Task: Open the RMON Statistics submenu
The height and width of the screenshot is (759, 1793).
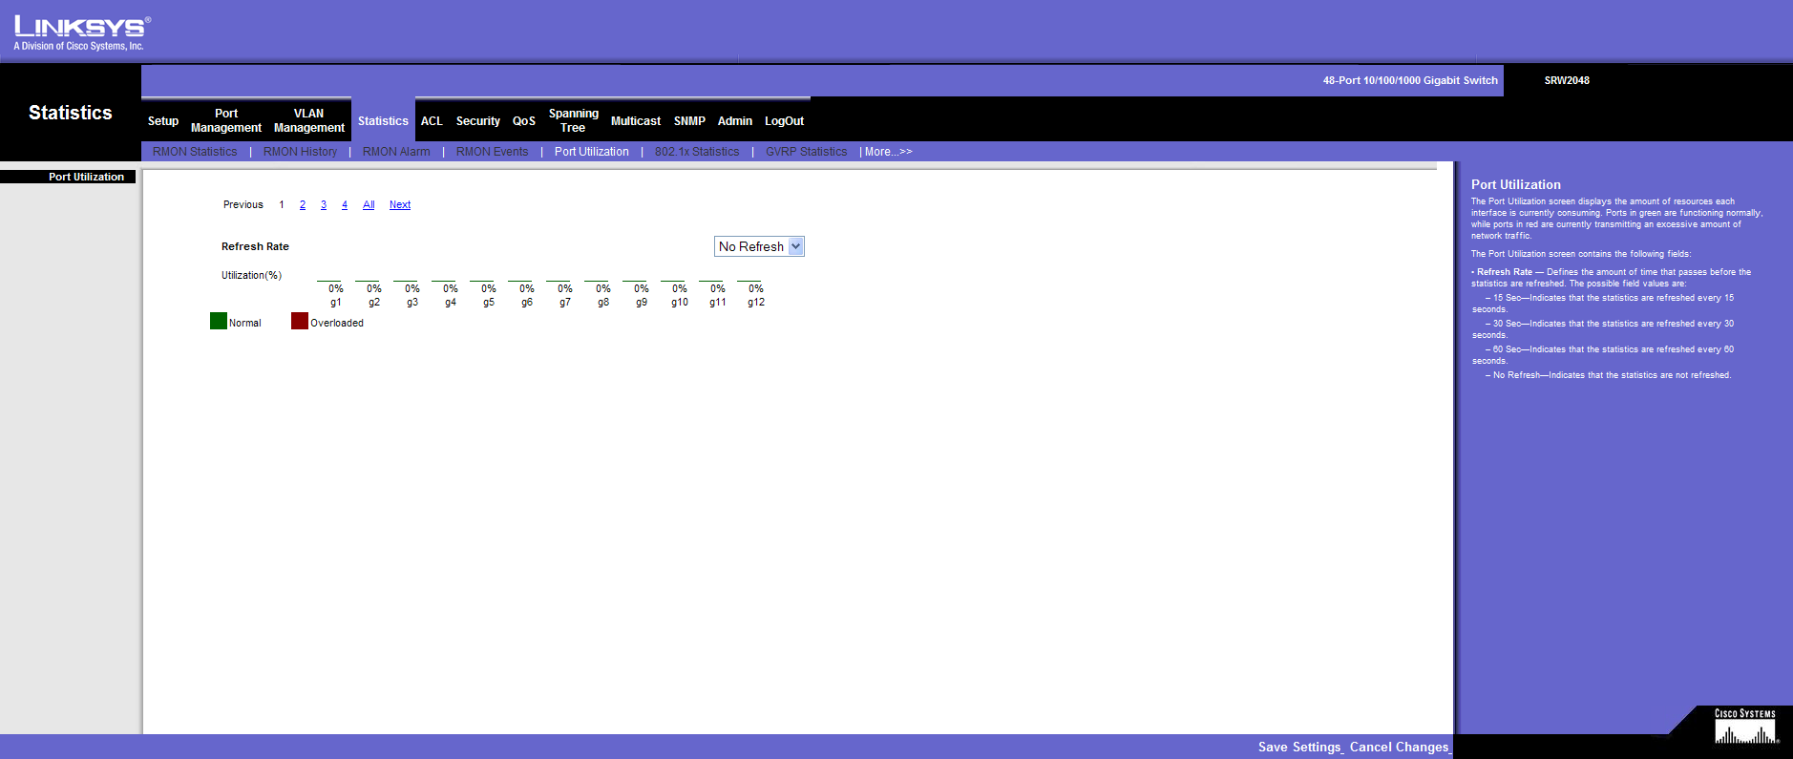Action: [x=195, y=152]
